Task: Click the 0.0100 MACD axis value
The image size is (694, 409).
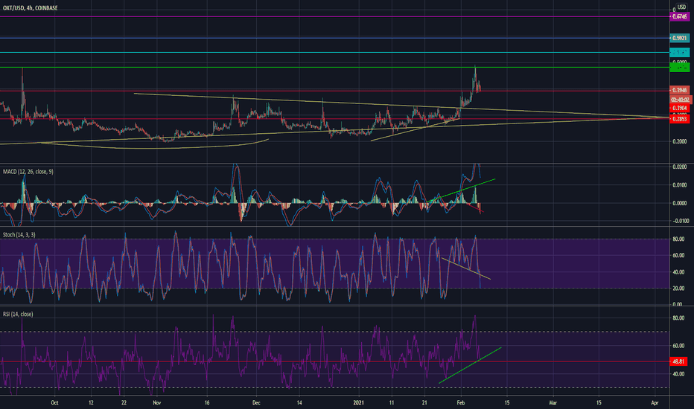Action: click(x=679, y=185)
